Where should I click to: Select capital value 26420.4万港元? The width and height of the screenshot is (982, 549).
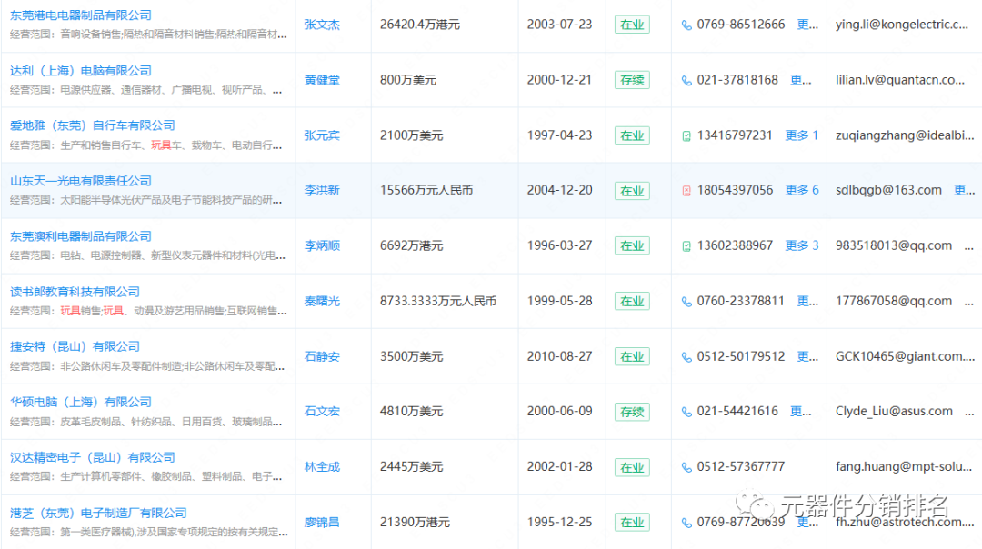click(419, 25)
